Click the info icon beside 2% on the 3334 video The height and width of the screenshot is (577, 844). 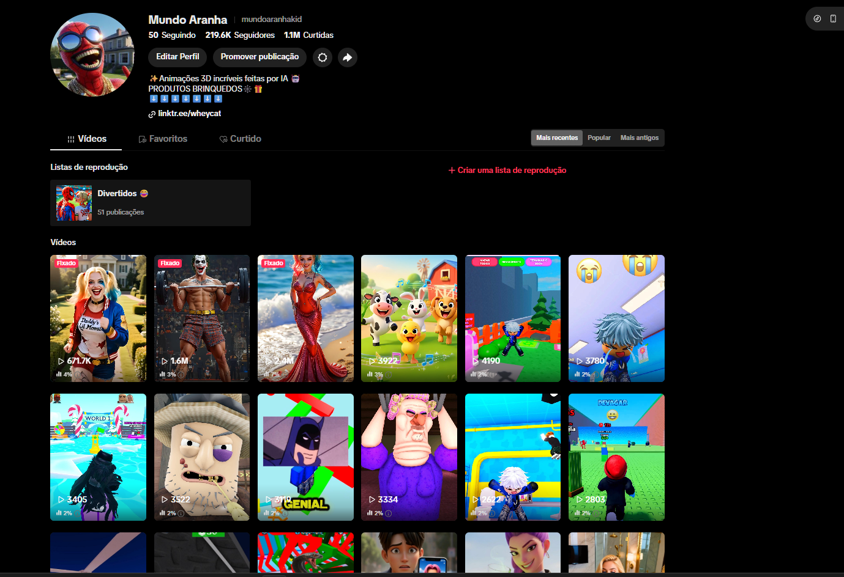(389, 513)
